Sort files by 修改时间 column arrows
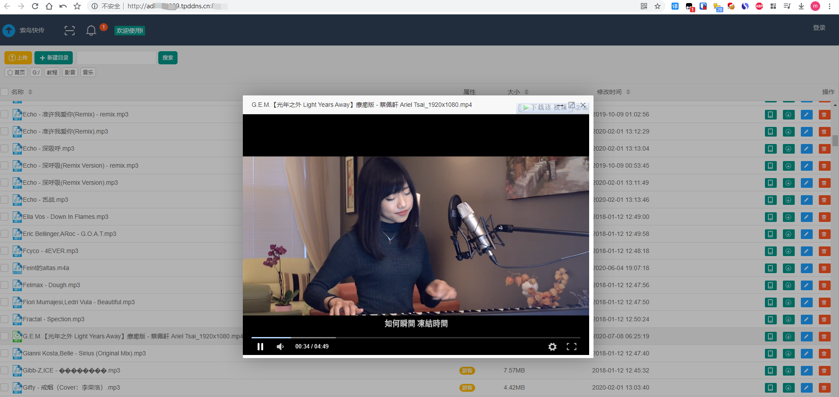 628,92
